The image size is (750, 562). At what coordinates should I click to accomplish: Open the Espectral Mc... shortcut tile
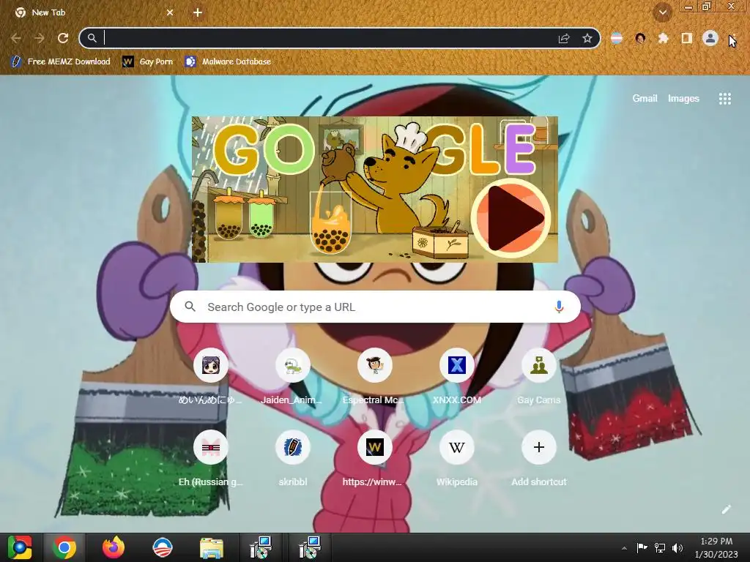374,376
